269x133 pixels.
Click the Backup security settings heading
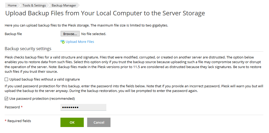pos(28,49)
